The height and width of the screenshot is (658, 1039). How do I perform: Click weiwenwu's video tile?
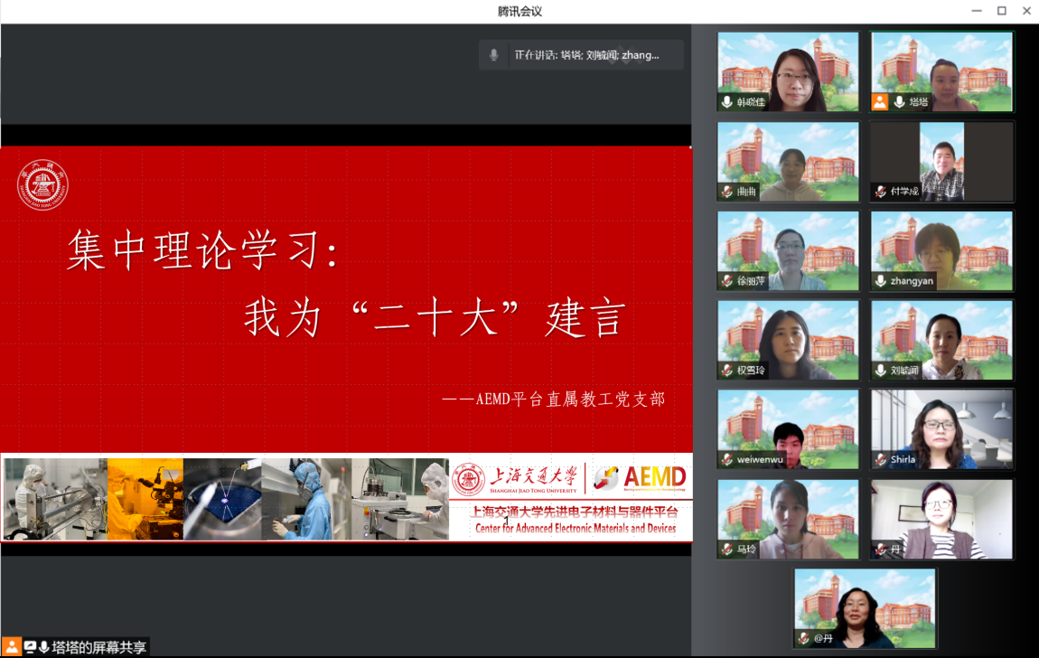(788, 430)
